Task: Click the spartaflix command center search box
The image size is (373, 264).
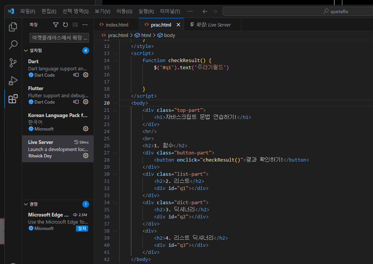Action: [x=297, y=12]
